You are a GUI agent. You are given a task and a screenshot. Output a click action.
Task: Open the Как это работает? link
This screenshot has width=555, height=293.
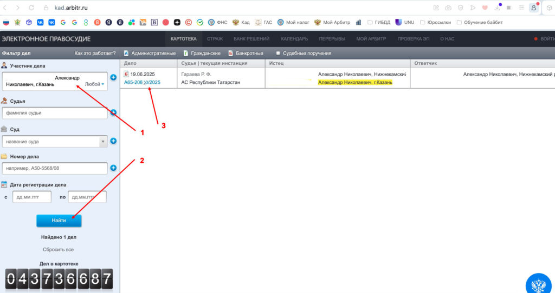point(95,54)
